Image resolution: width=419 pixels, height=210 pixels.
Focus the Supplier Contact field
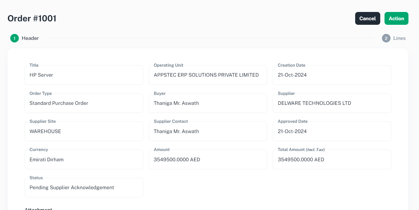(x=208, y=131)
